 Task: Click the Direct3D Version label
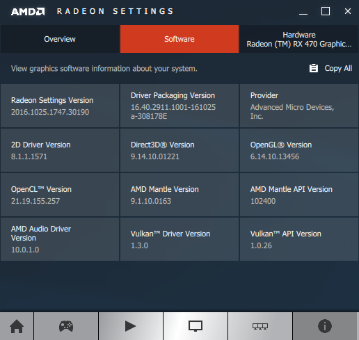coord(163,145)
